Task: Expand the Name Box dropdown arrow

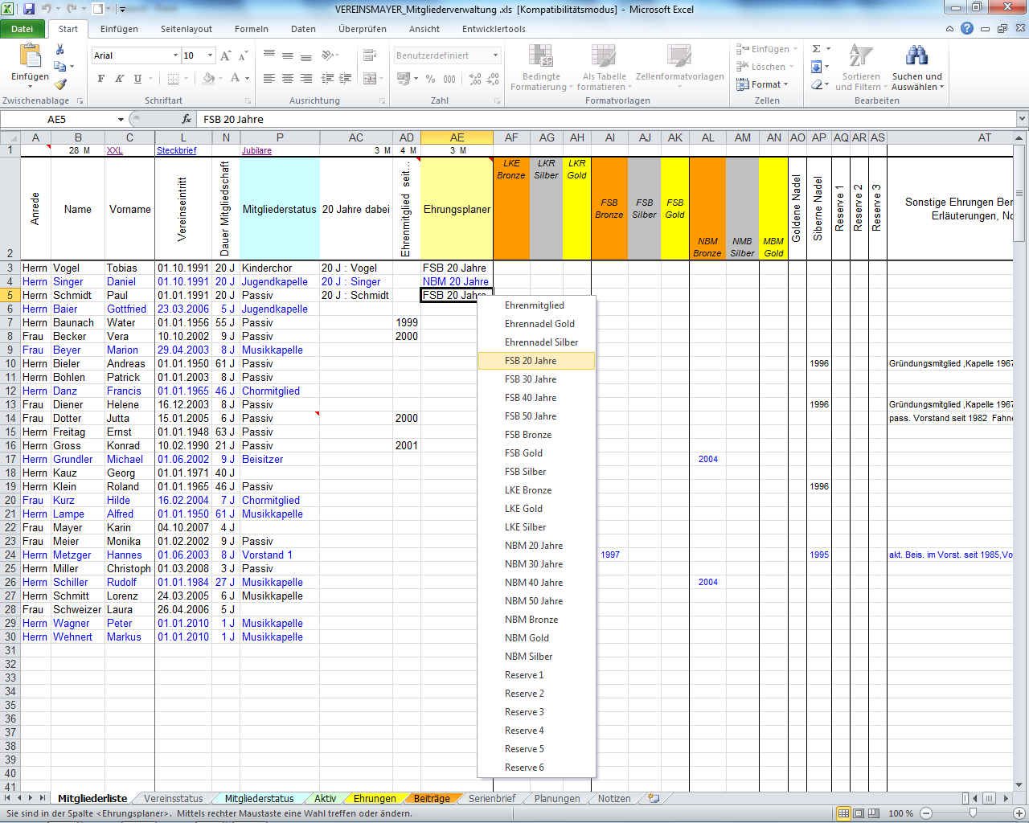Action: (x=121, y=119)
